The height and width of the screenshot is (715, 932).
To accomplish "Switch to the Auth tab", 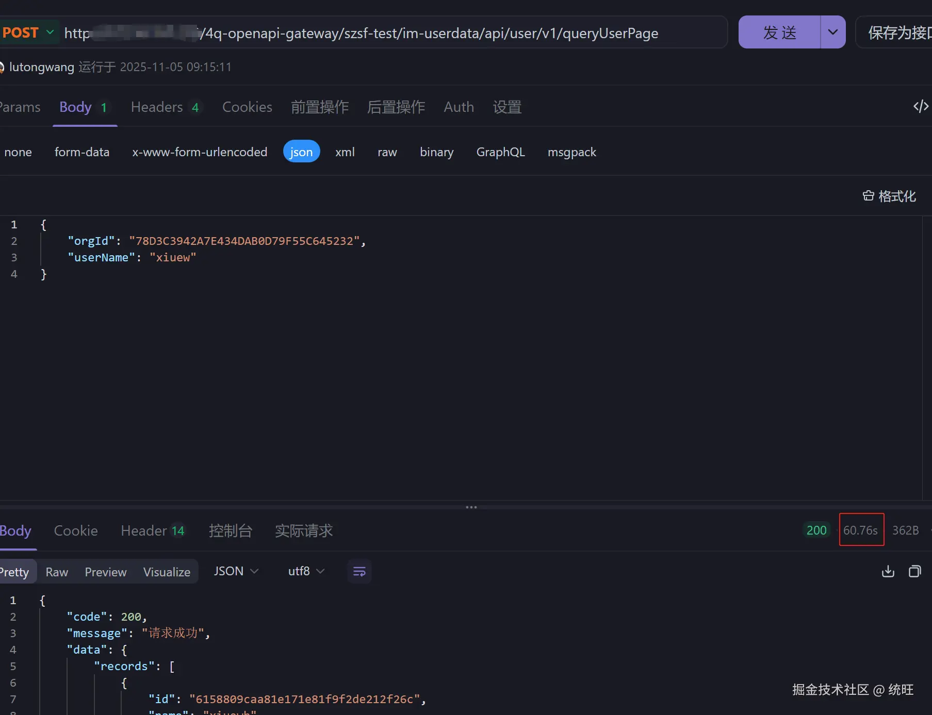I will click(459, 107).
